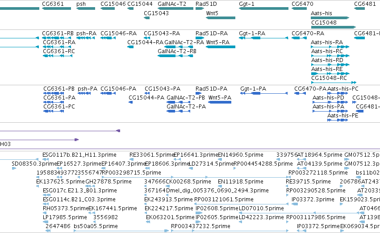Select the GalNAc-T2 gene bar
This screenshot has width=380, height=233.
click(x=175, y=8)
